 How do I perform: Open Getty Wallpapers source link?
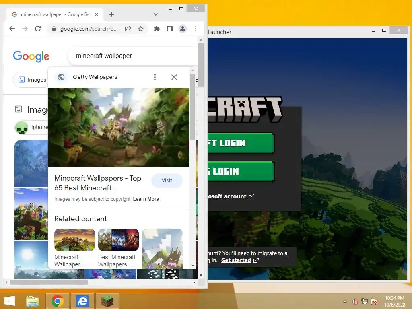95,77
